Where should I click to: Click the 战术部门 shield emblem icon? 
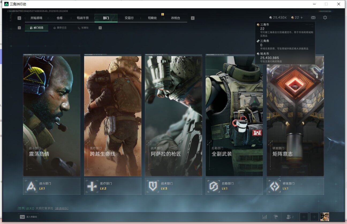[153, 186]
